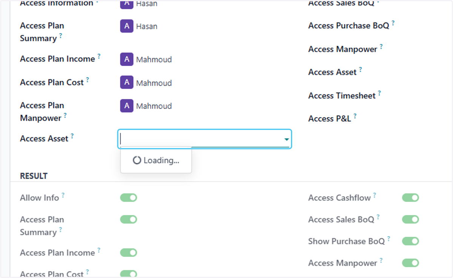Toggle Access Manpower switch in RESULT

pos(411,263)
